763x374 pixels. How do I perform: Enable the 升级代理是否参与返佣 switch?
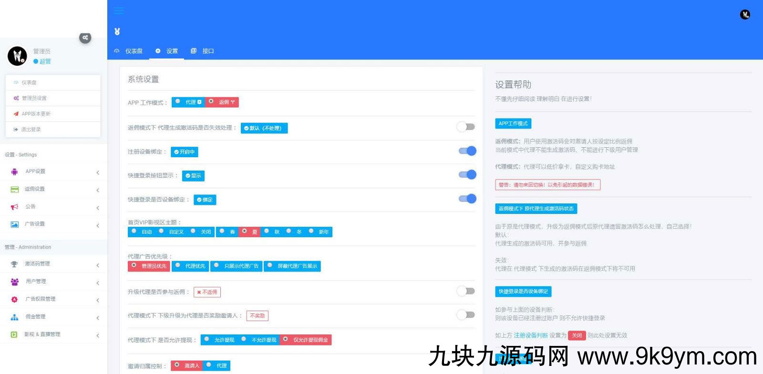click(x=466, y=291)
